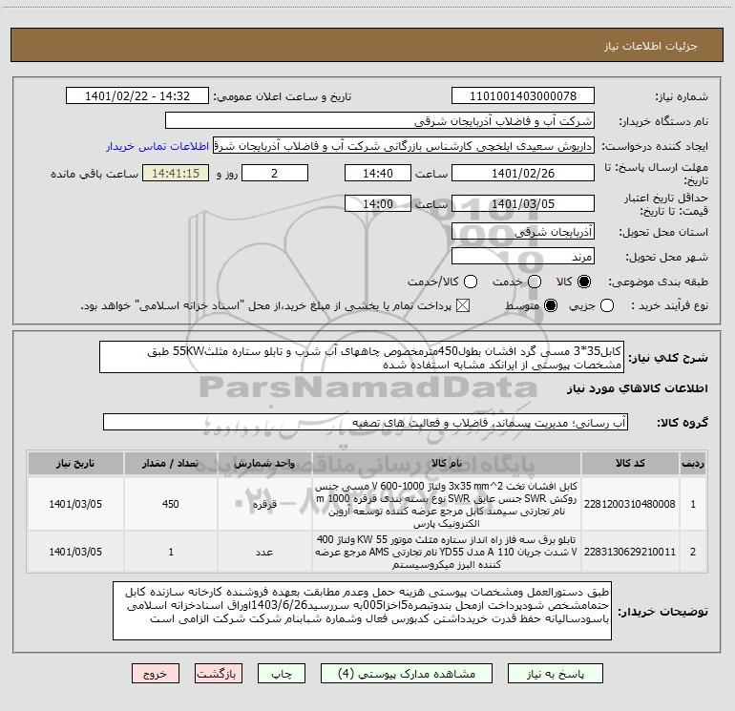Select the کالا radio button
This screenshot has height=711, width=735.
(x=584, y=282)
